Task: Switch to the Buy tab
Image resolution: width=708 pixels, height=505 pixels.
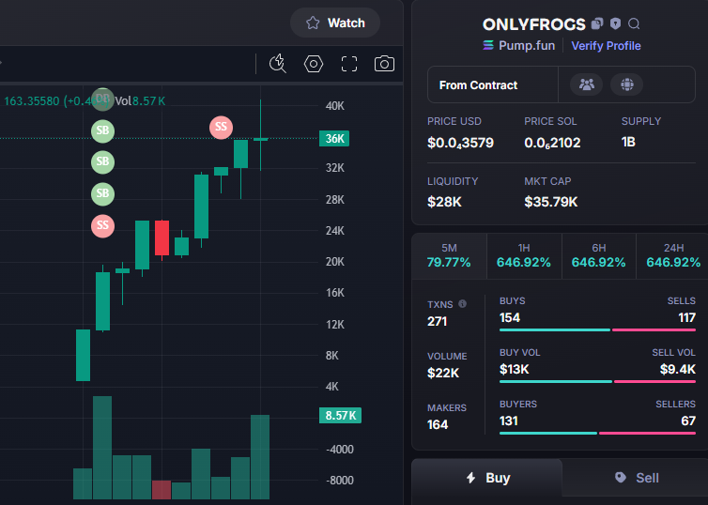Action: [x=487, y=478]
